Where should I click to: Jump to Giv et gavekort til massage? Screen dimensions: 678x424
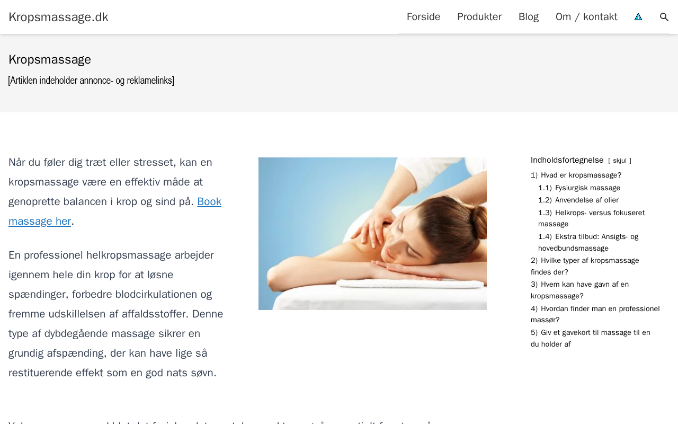(591, 338)
